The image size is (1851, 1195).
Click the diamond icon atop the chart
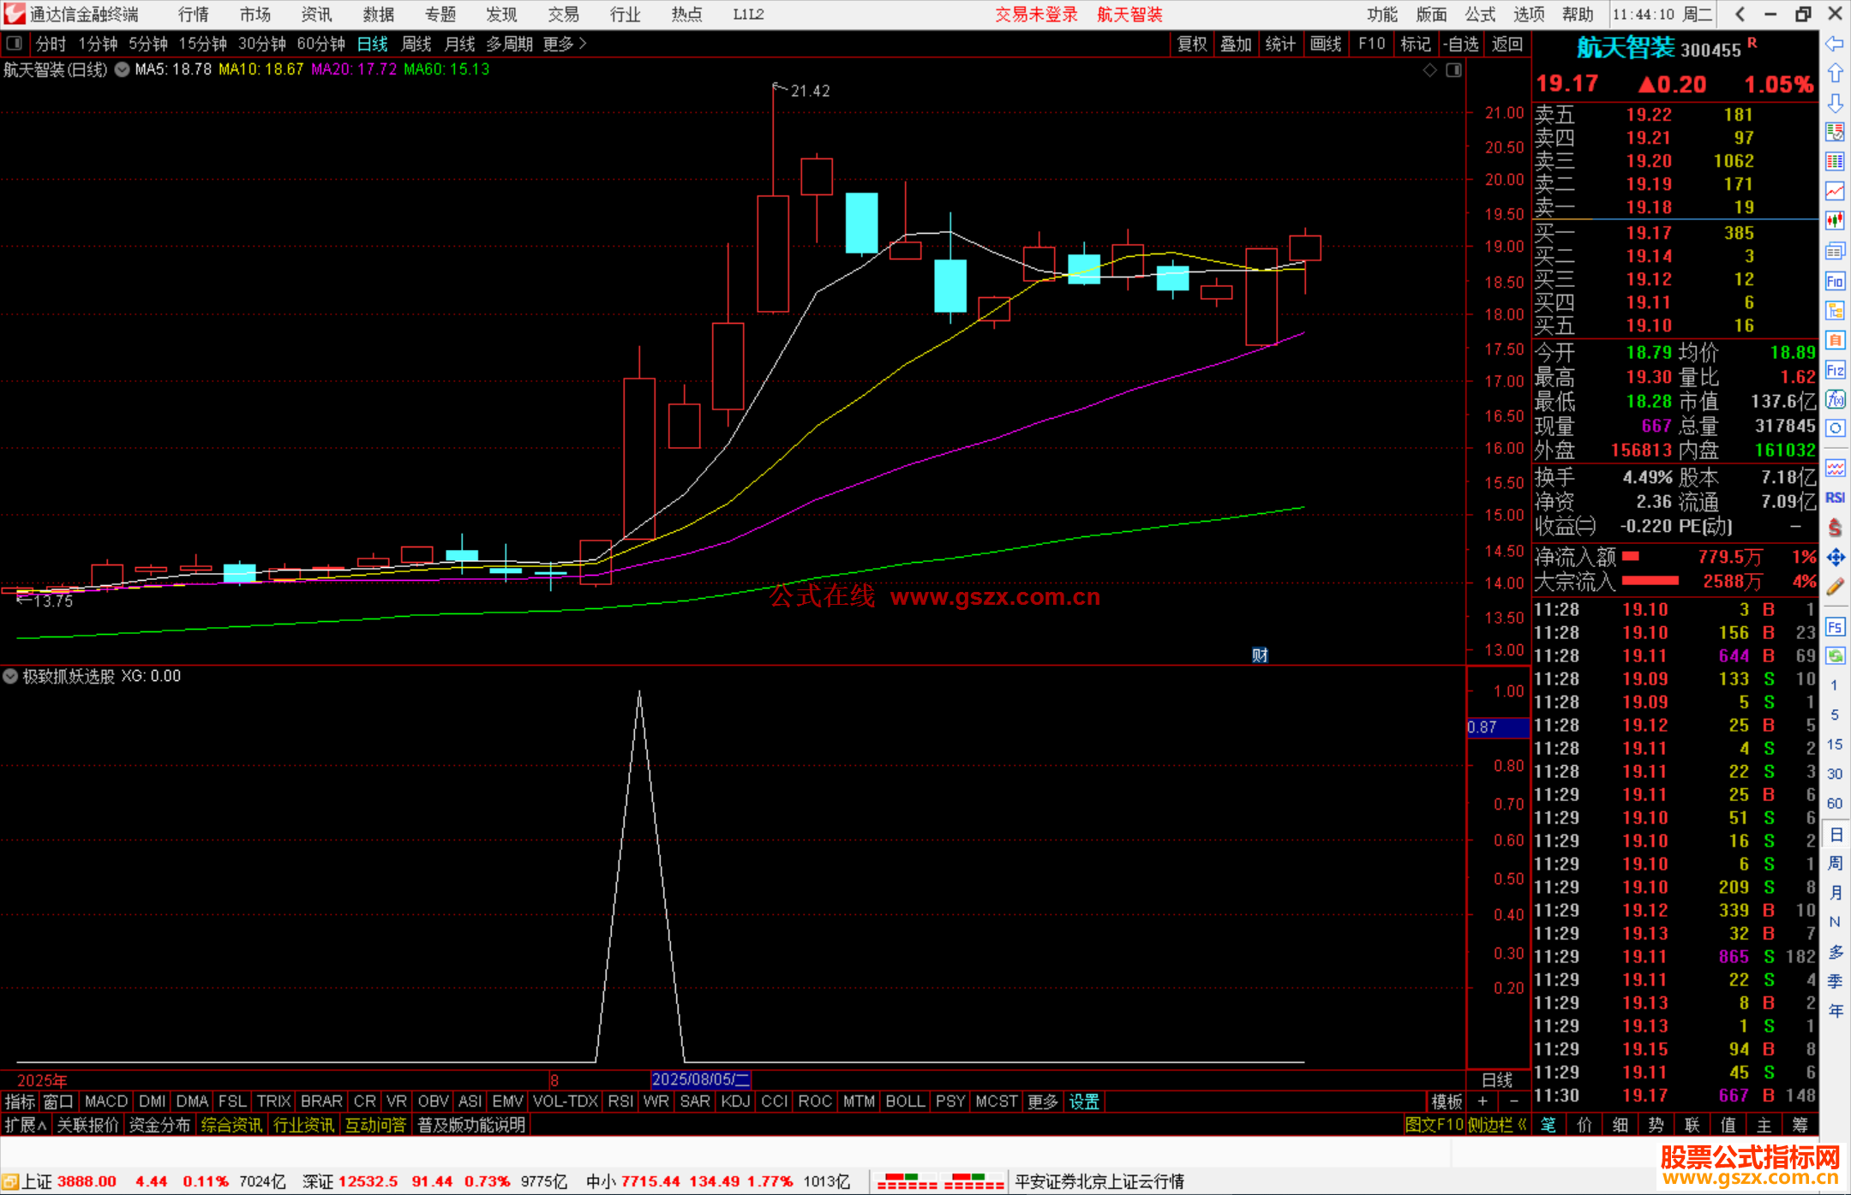1429,70
